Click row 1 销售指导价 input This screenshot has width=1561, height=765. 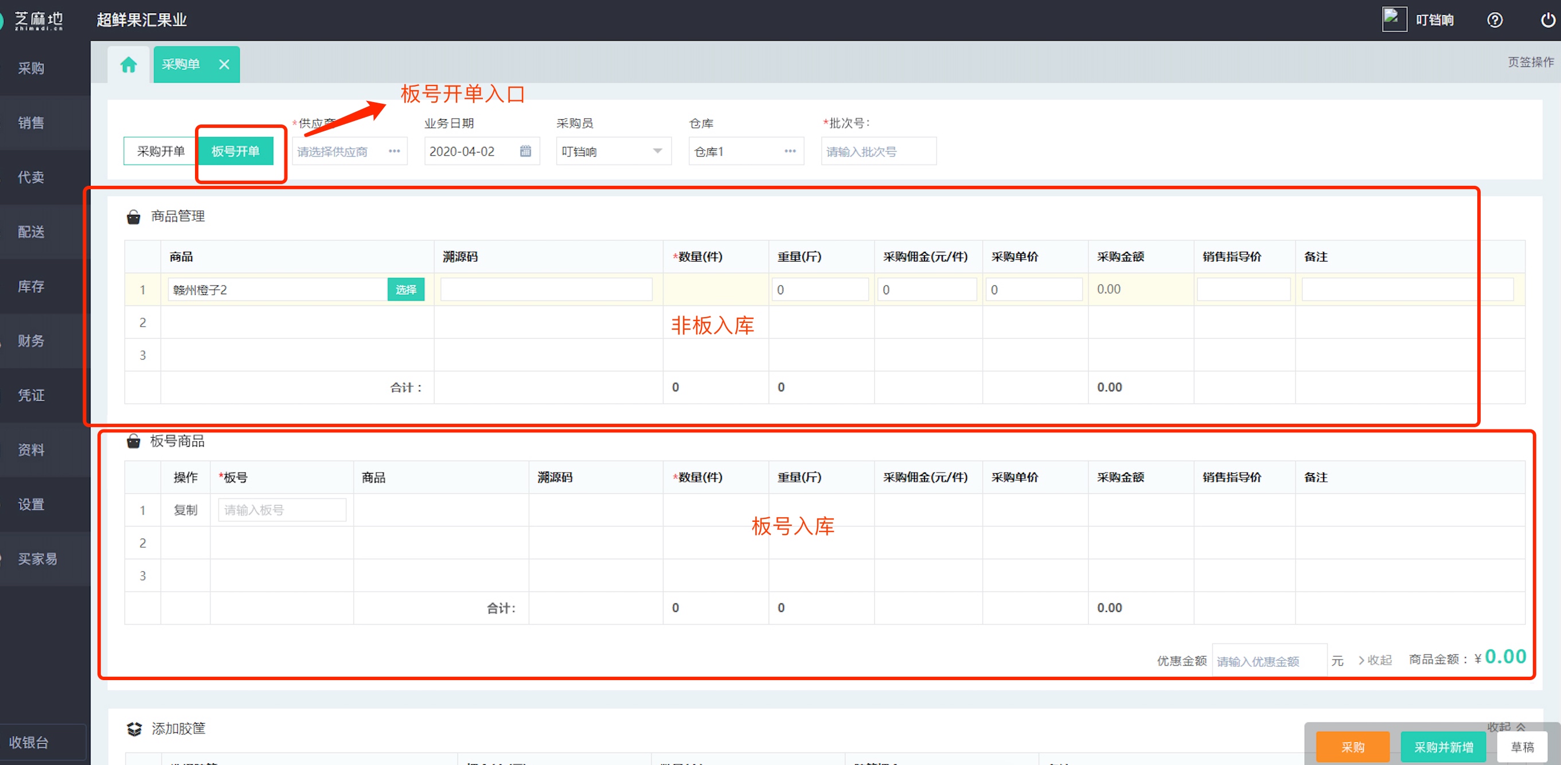[x=1243, y=290]
